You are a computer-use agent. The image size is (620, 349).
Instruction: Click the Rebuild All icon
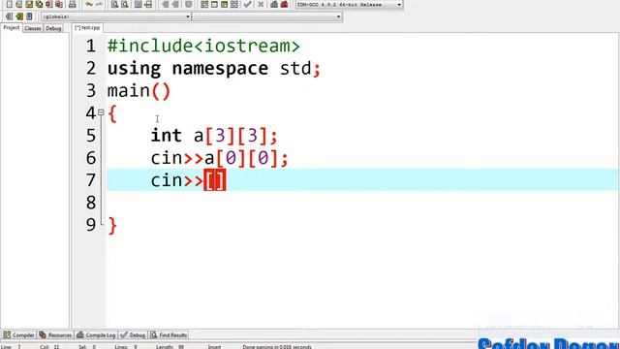click(234, 4)
